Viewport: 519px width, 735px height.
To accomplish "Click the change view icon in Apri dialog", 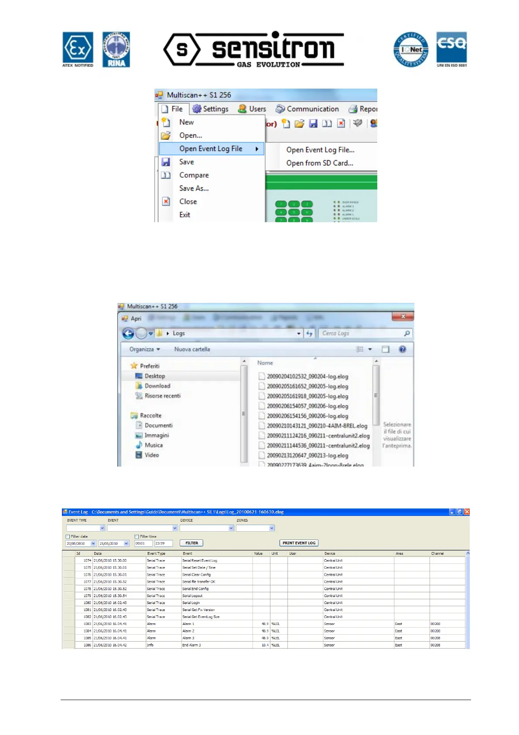I will [360, 349].
